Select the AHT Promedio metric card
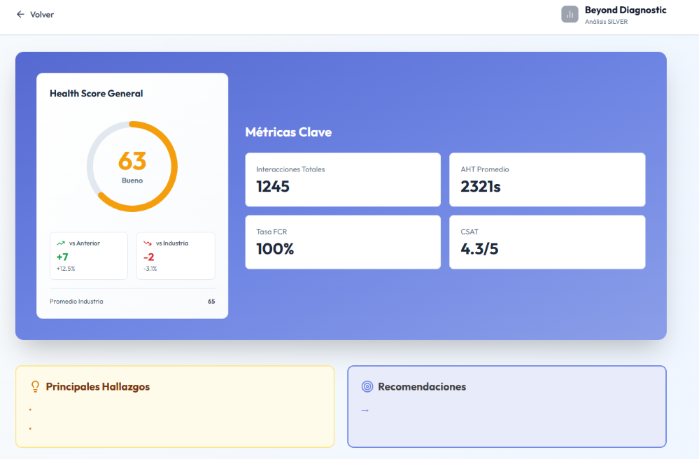 tap(547, 180)
